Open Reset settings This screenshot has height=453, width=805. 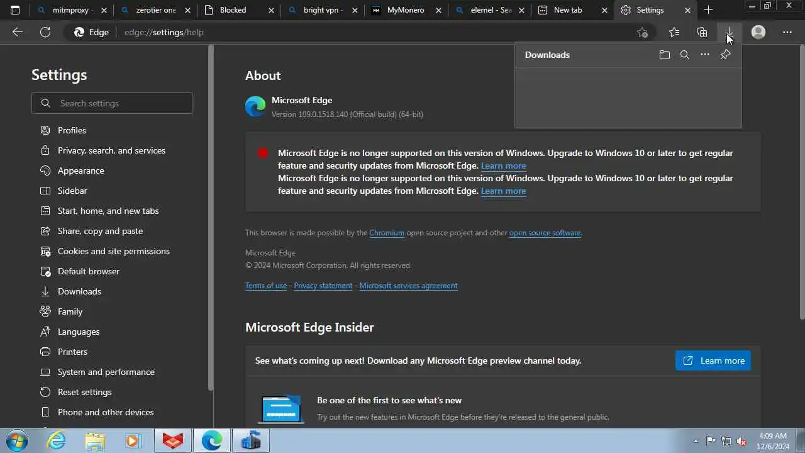[x=84, y=392]
